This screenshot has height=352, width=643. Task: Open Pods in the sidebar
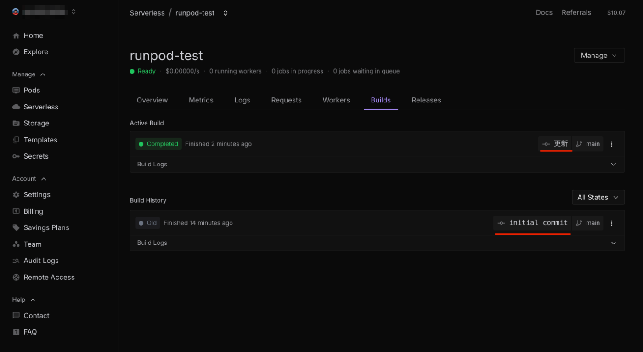32,91
